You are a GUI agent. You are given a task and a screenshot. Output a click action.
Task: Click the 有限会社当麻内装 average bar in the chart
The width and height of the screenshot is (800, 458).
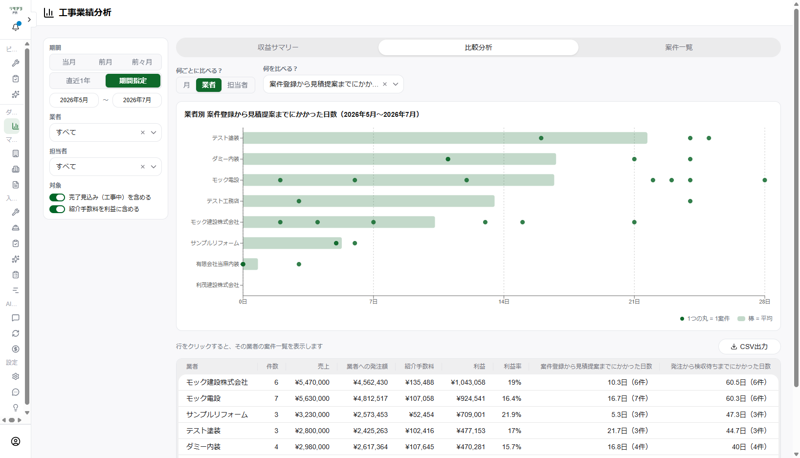(250, 264)
